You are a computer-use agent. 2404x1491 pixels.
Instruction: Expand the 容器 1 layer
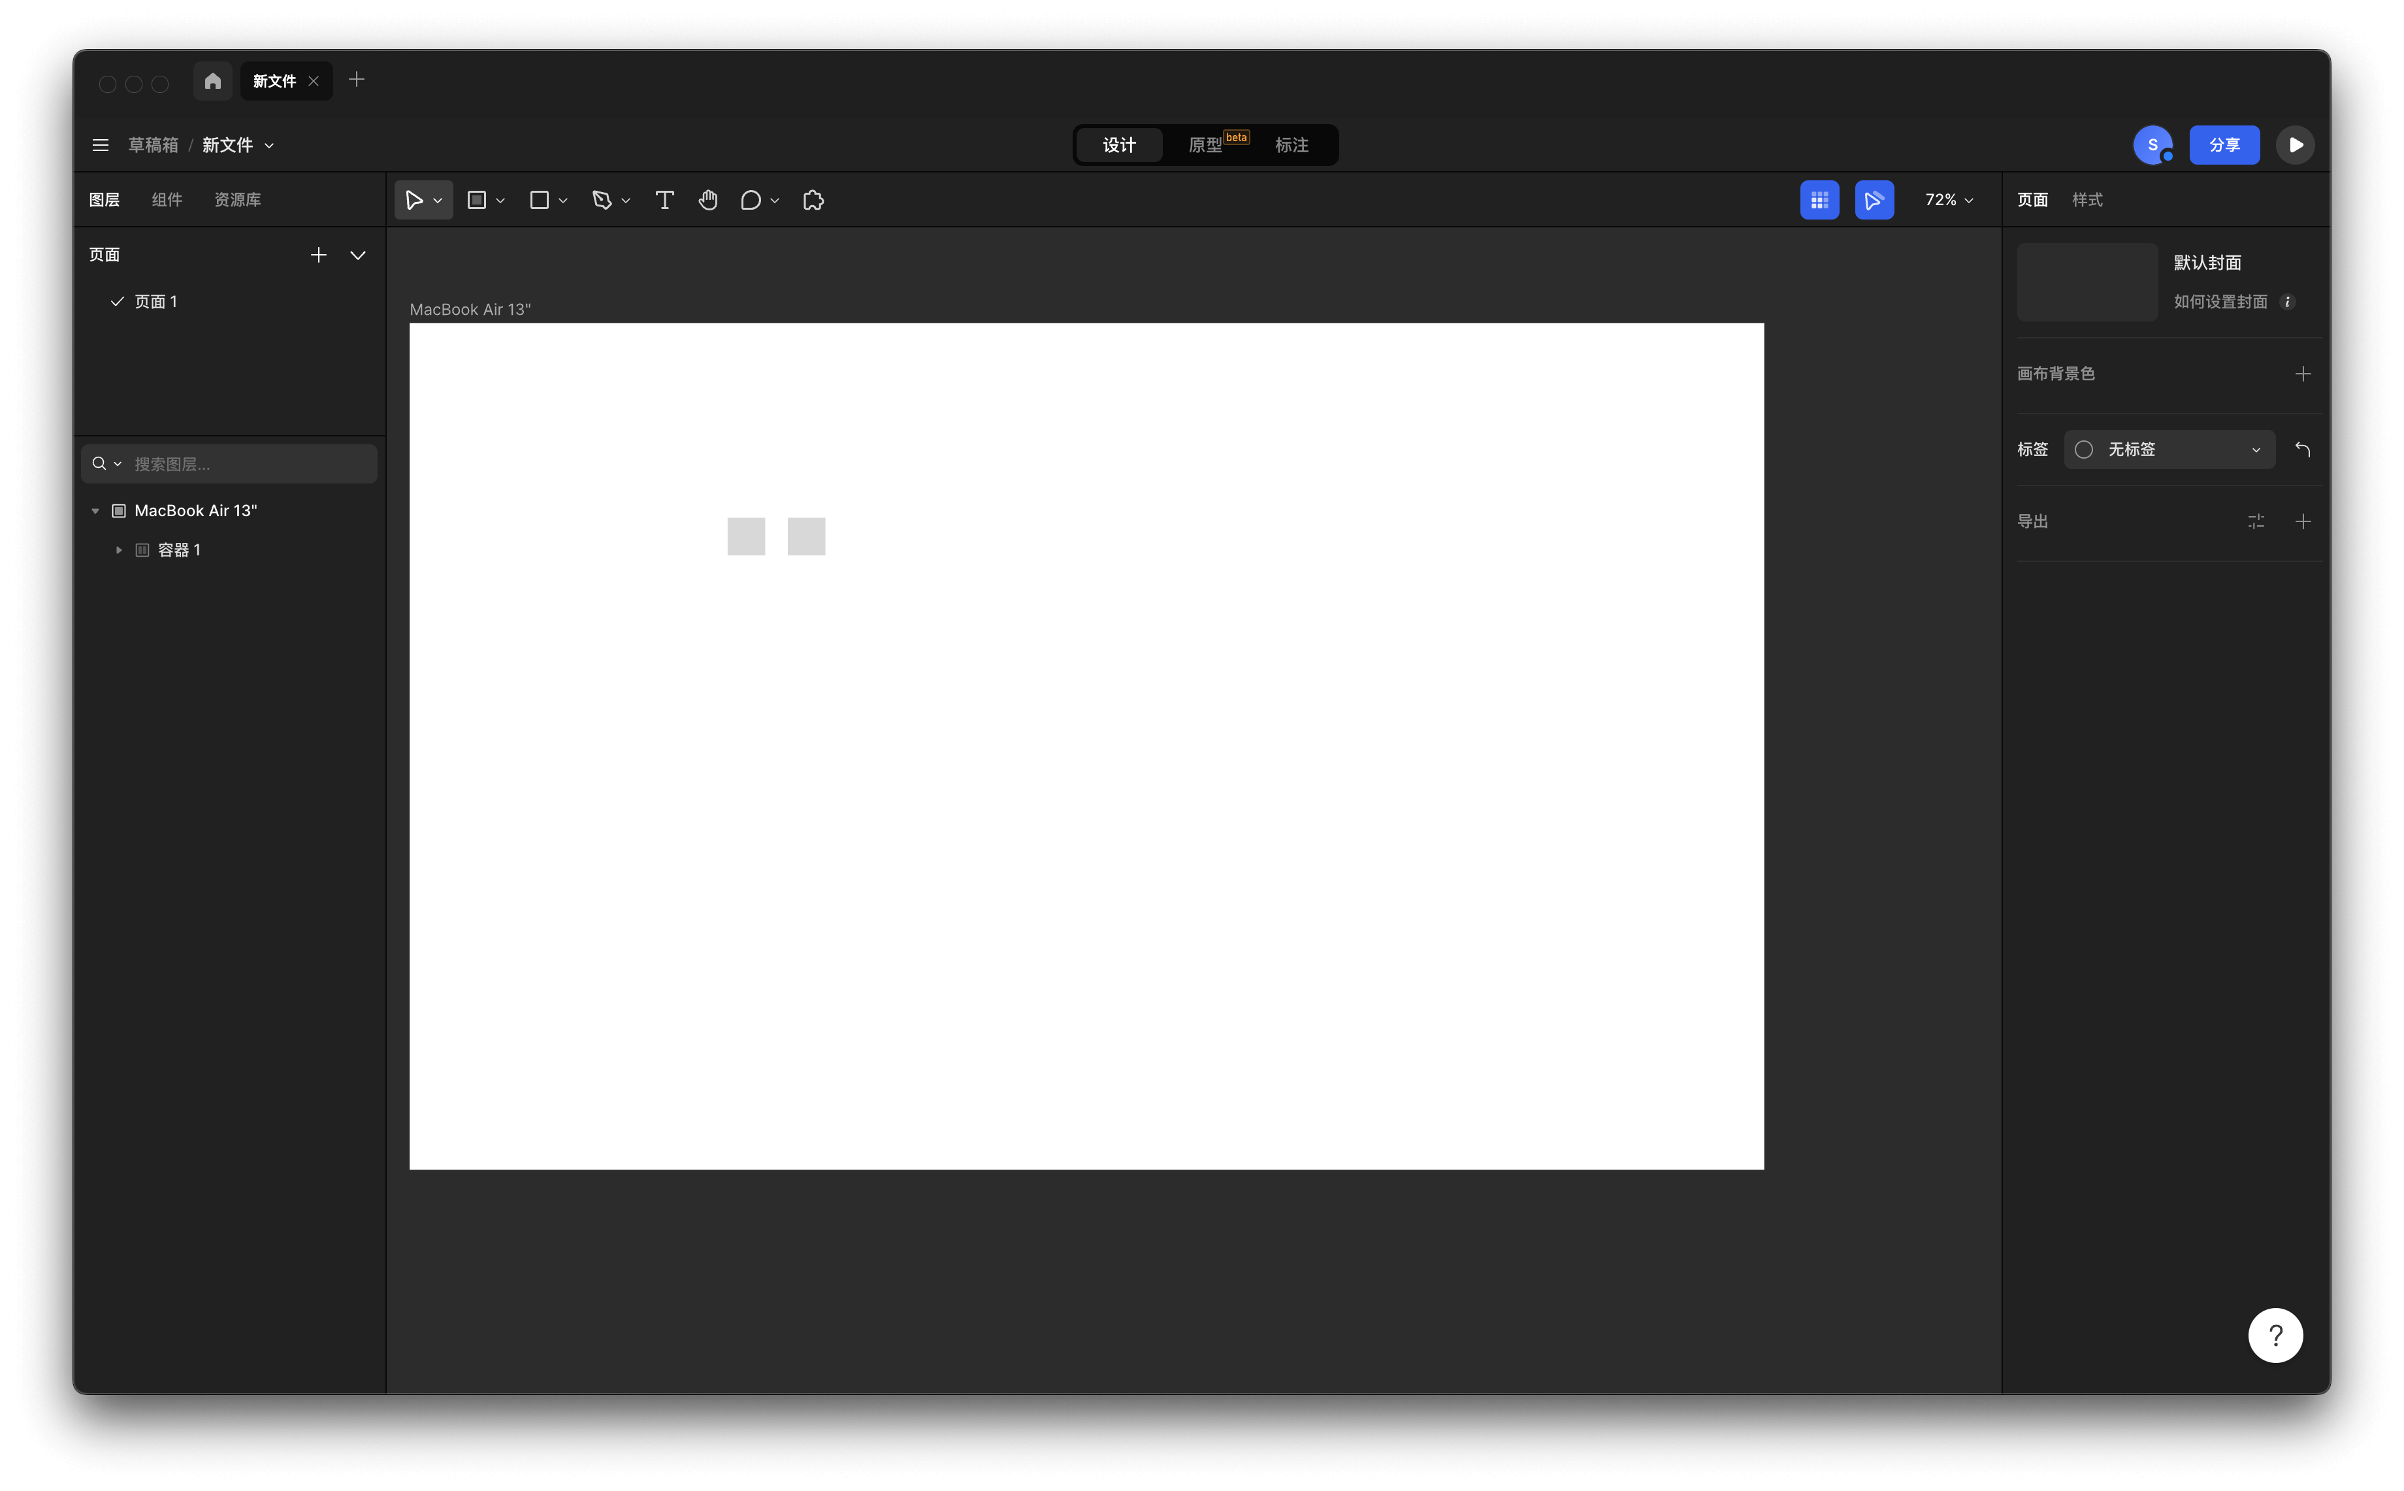(x=120, y=550)
